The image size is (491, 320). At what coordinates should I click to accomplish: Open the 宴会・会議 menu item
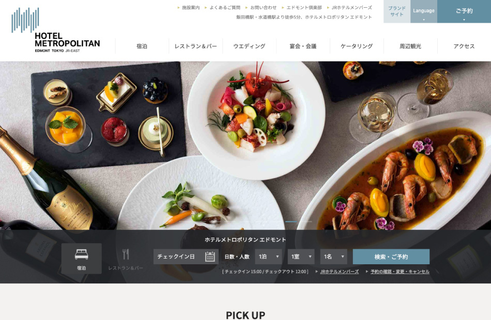(303, 46)
